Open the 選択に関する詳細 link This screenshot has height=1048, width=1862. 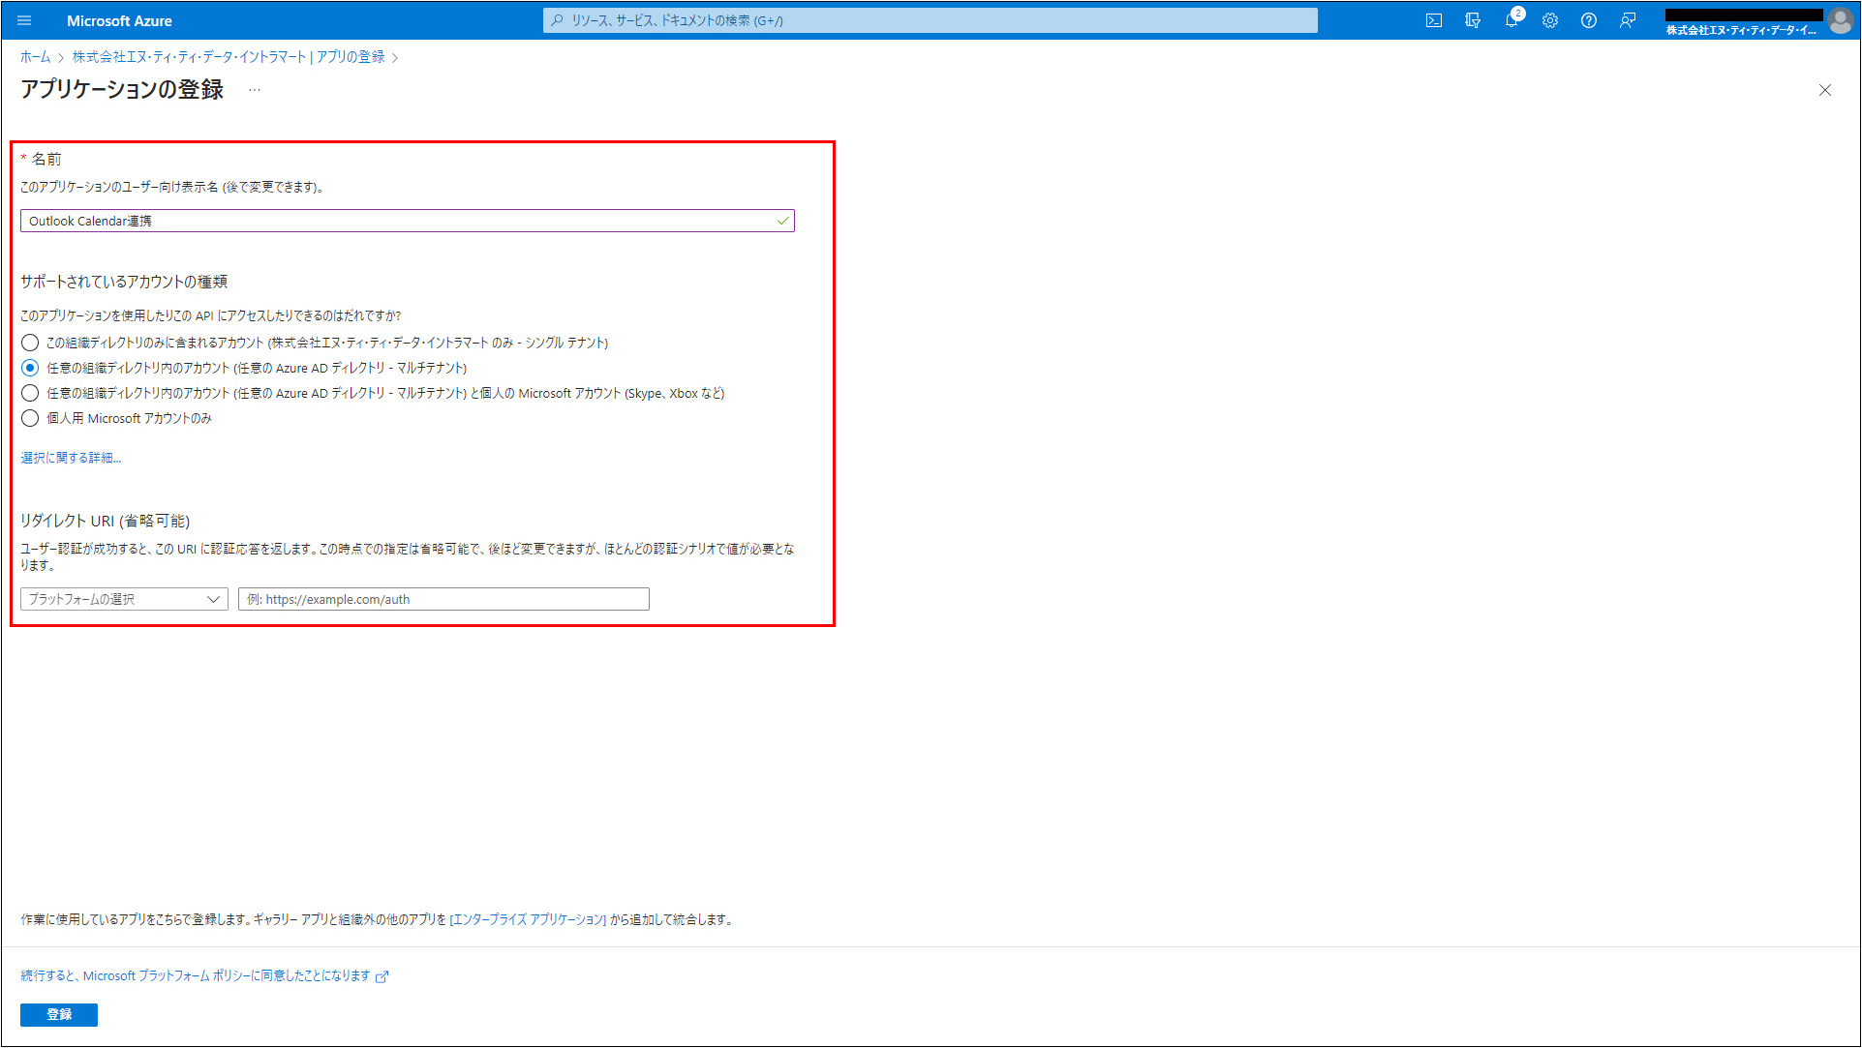point(71,458)
